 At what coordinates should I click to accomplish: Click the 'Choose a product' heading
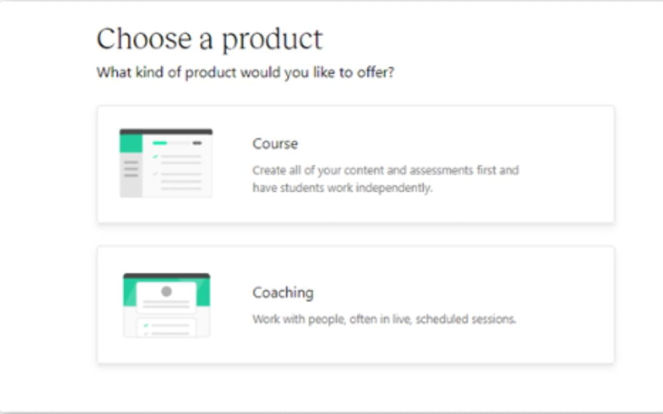pos(210,39)
